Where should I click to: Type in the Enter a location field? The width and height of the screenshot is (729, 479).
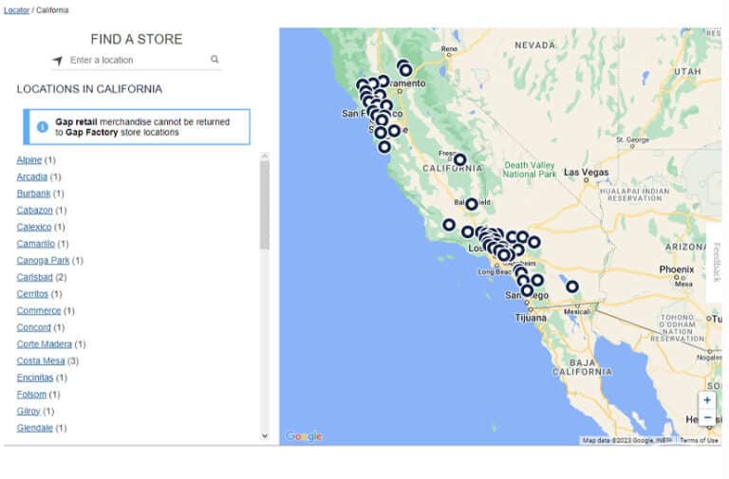click(138, 60)
